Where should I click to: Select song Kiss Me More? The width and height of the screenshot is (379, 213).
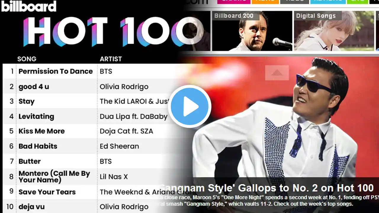(41, 131)
